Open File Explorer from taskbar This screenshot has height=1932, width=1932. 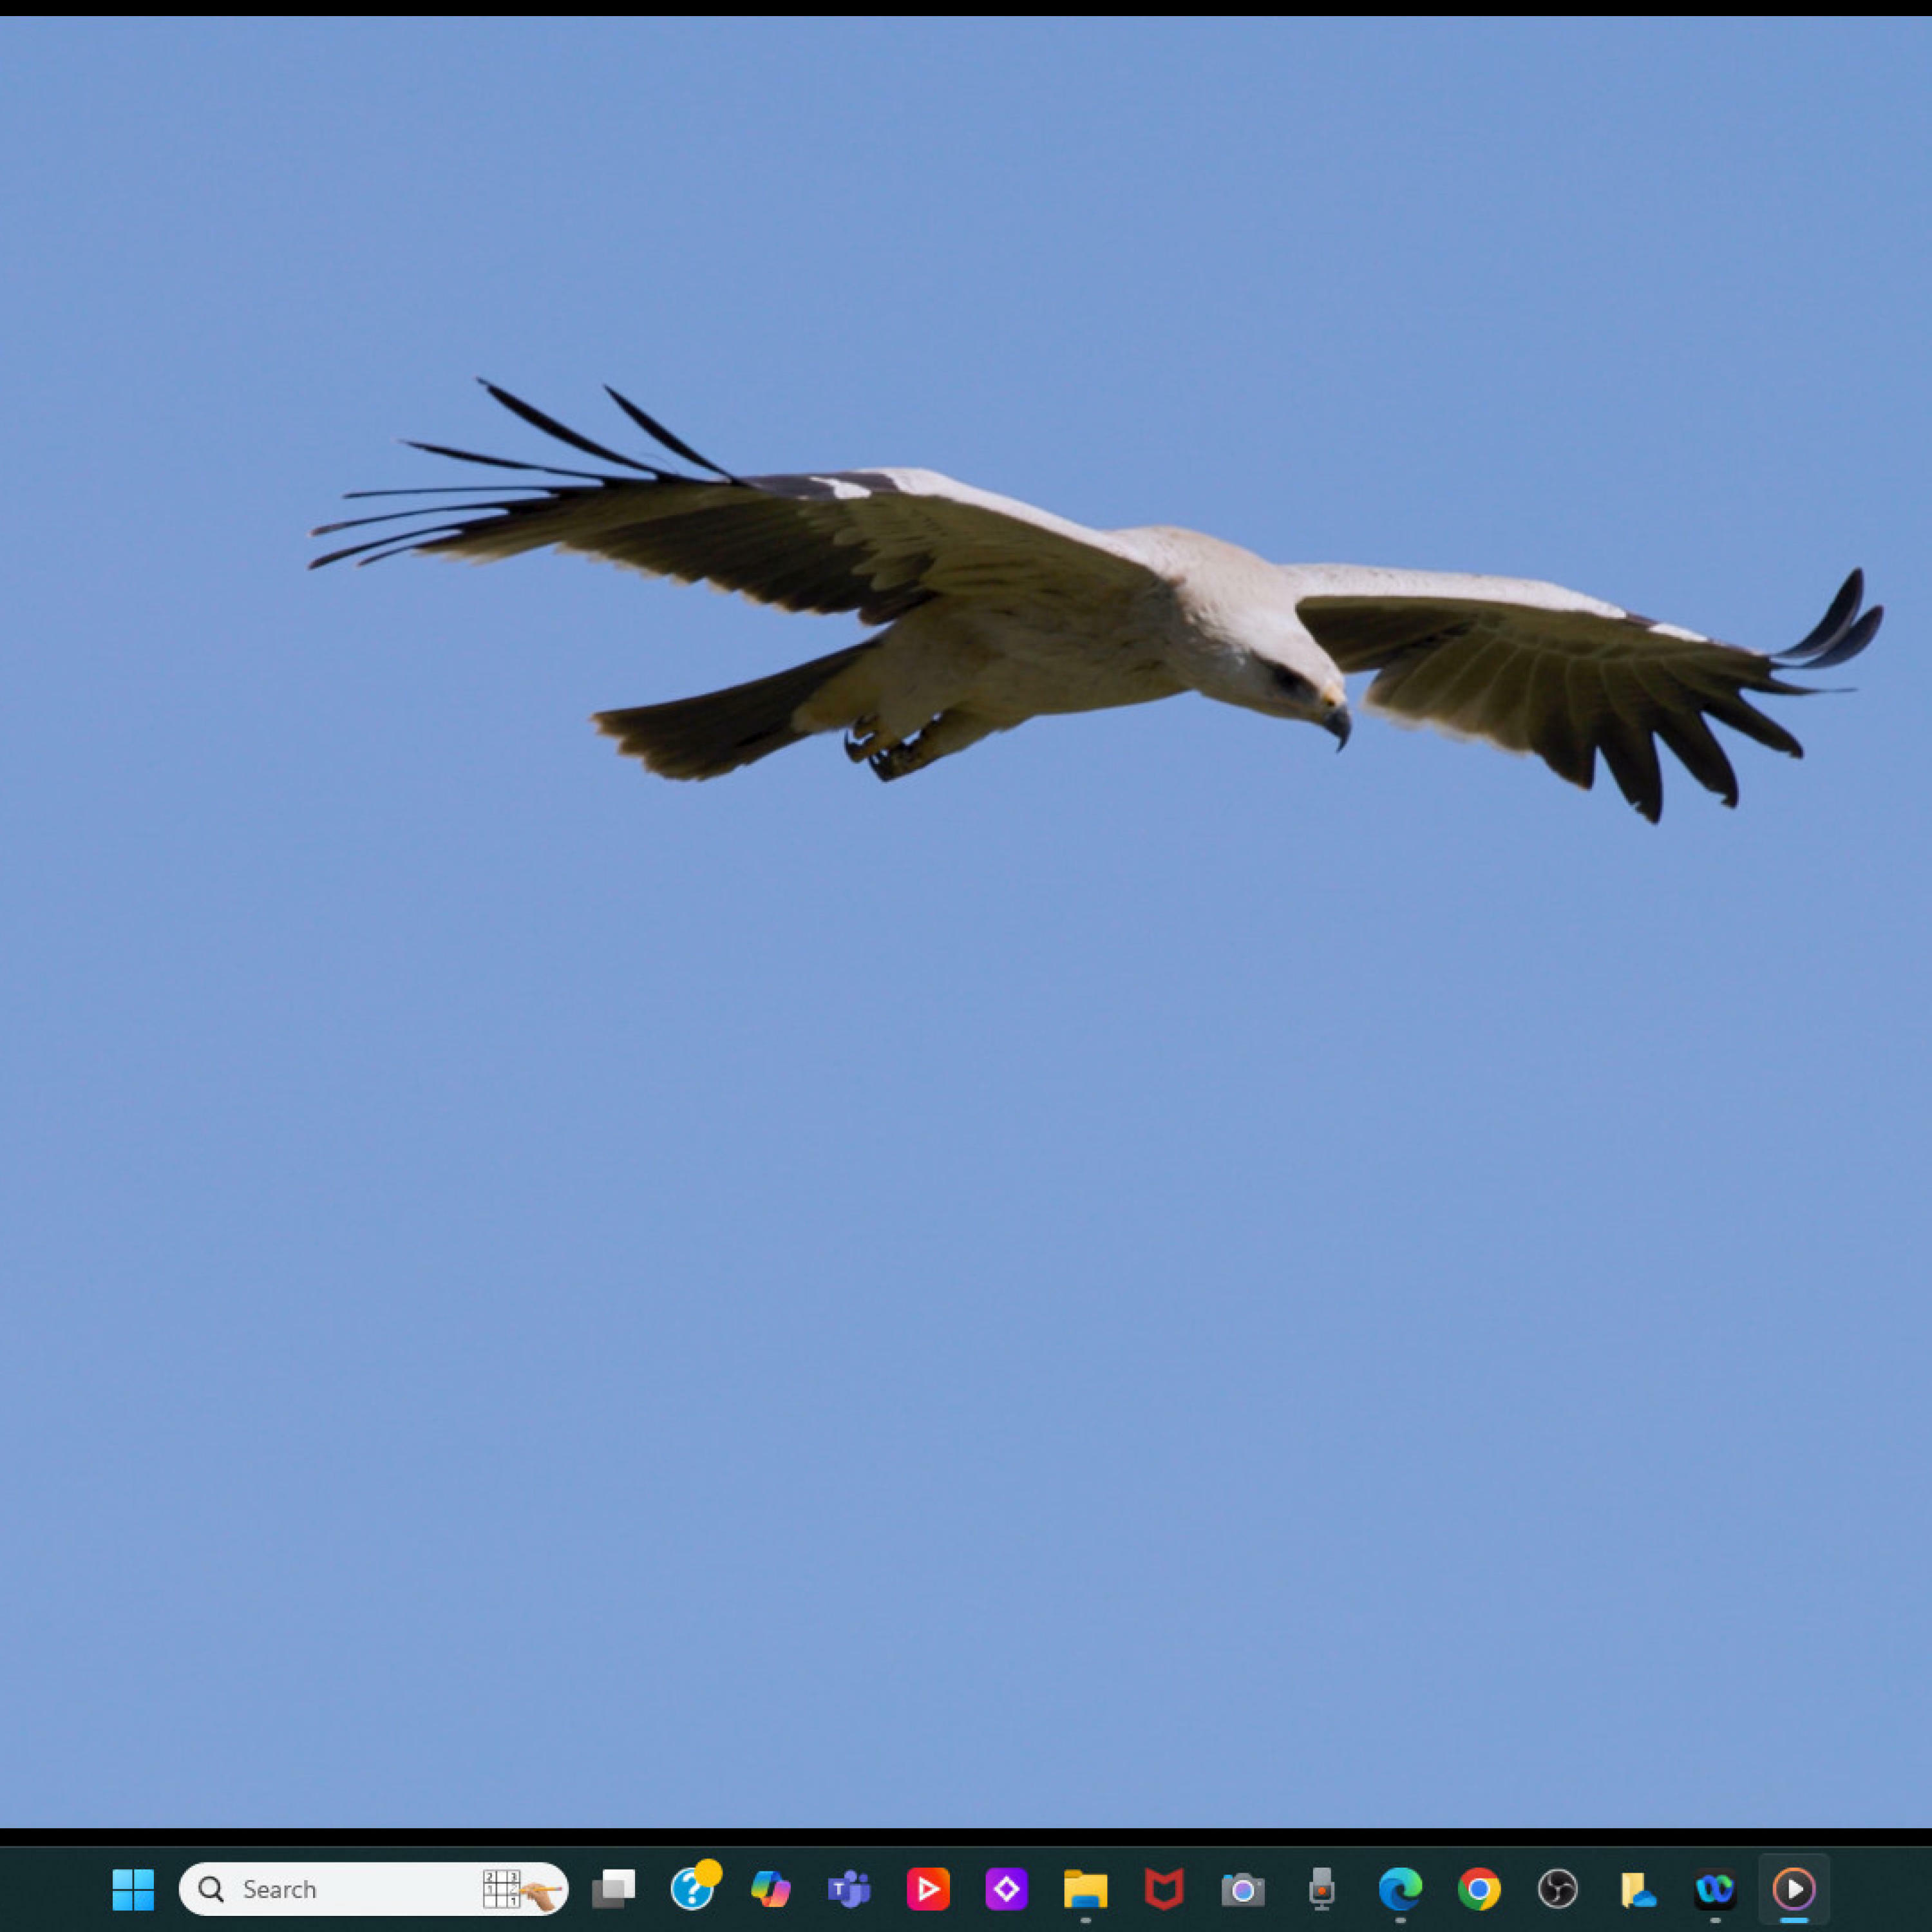[1085, 1889]
